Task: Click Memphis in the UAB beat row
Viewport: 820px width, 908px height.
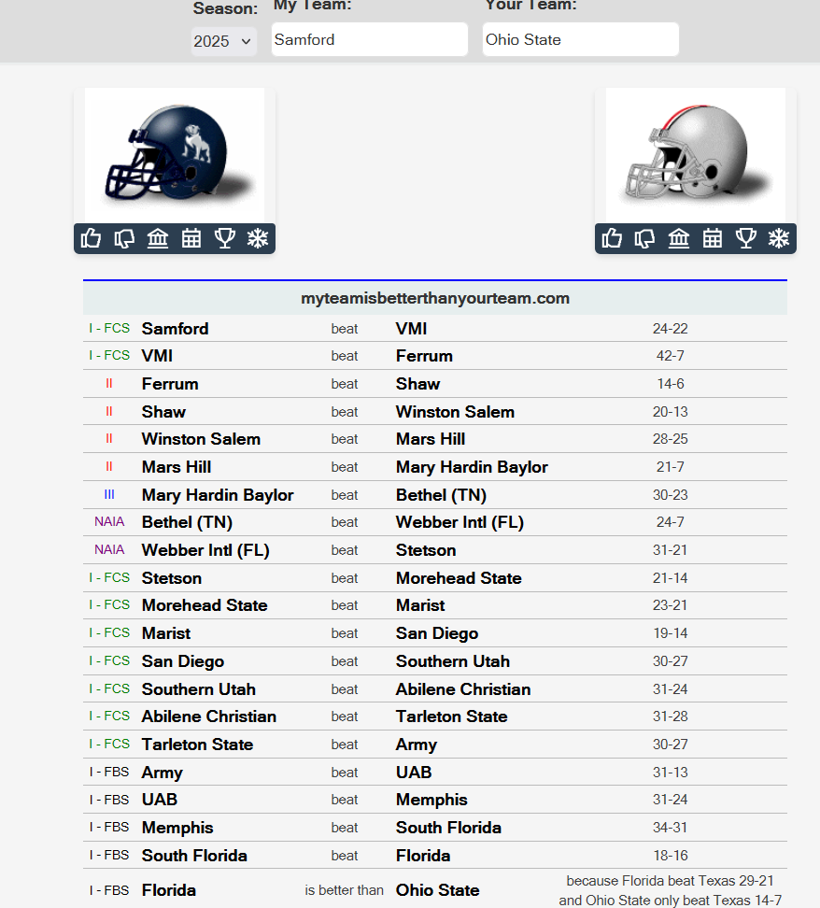Action: coord(431,800)
